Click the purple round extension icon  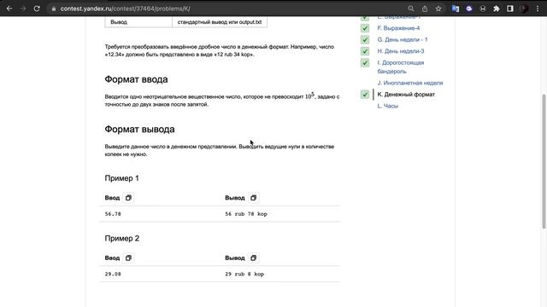(x=469, y=9)
